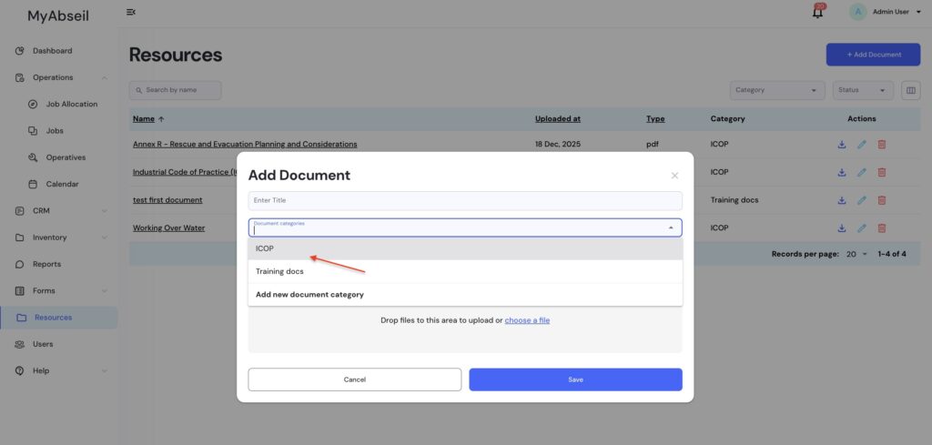Click the notification bell icon
This screenshot has height=445, width=932.
pos(817,12)
